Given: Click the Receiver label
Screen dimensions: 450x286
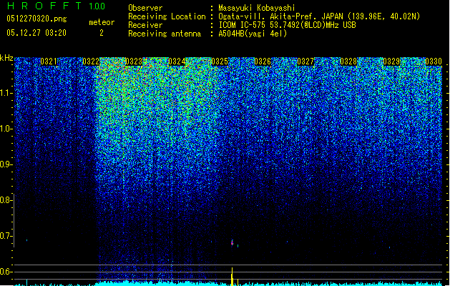Looking at the screenshot, I should [145, 25].
